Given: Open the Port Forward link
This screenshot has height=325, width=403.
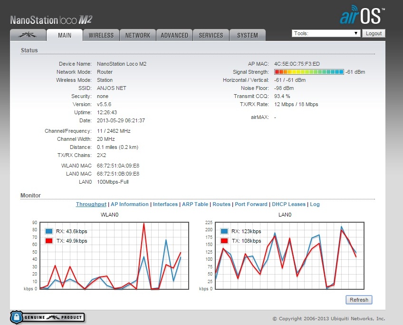Looking at the screenshot, I should point(251,204).
